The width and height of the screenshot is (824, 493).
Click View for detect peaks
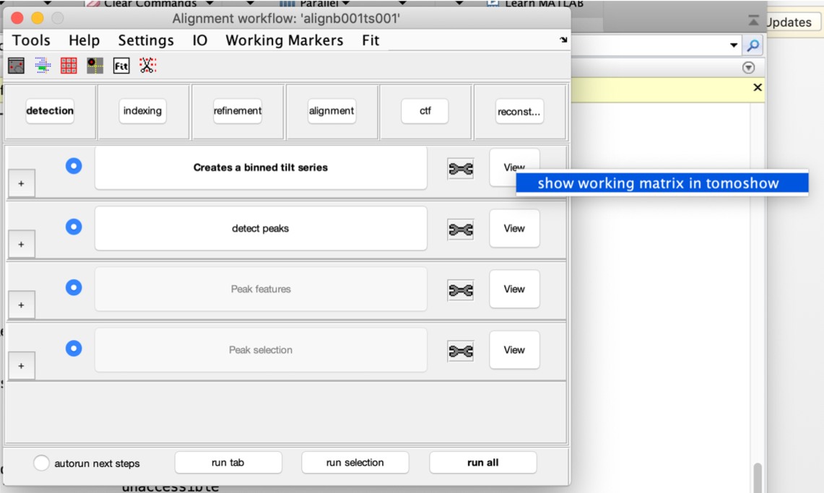click(514, 228)
